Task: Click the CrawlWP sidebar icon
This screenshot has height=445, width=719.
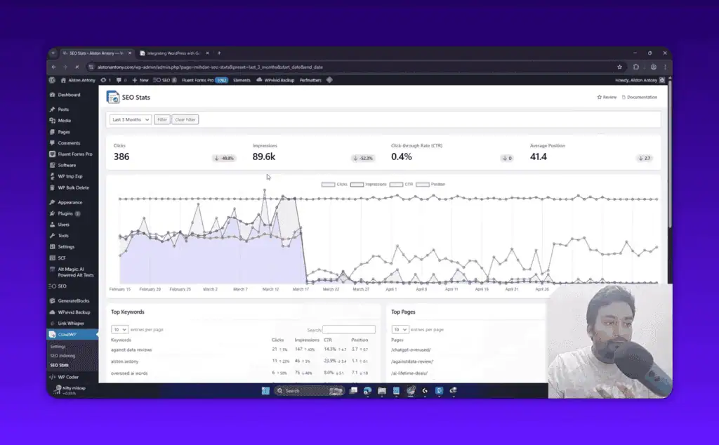Action: 52,335
